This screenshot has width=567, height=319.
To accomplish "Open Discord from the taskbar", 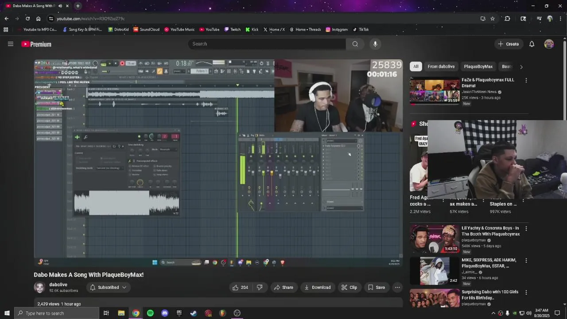I will point(165,313).
